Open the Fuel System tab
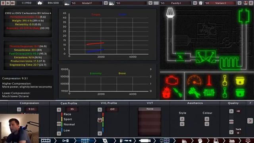Screen dimensions: 254x143 coord(125,141)
